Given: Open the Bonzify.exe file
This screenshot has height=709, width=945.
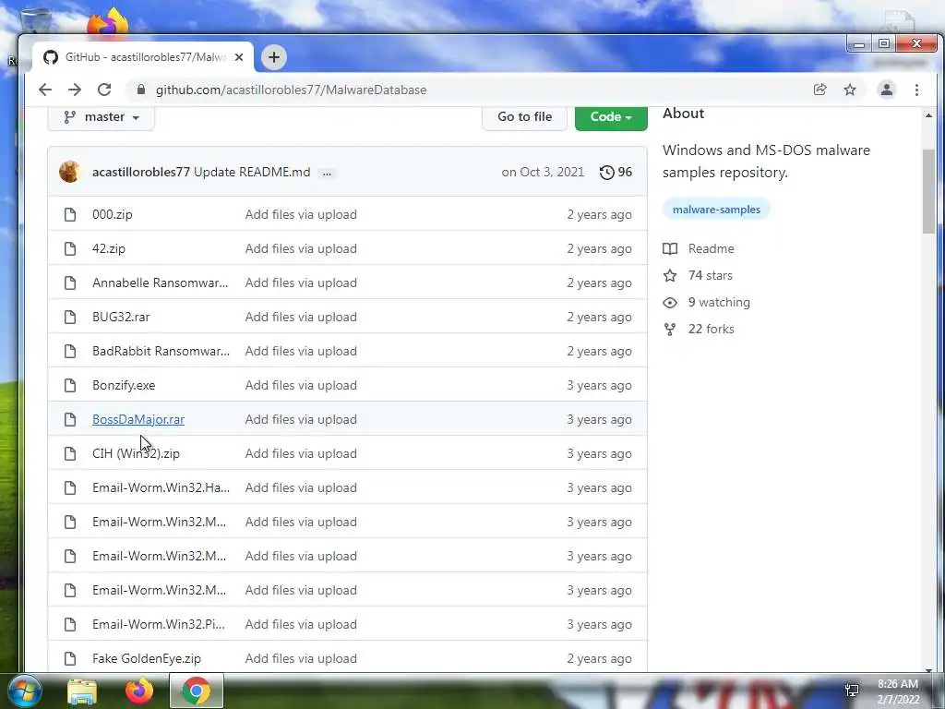Looking at the screenshot, I should coord(124,385).
